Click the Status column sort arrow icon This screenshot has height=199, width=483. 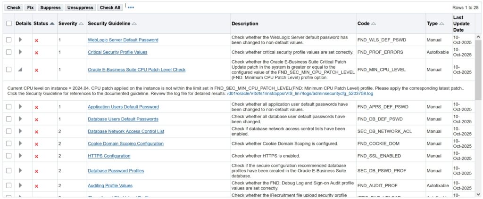(x=52, y=24)
